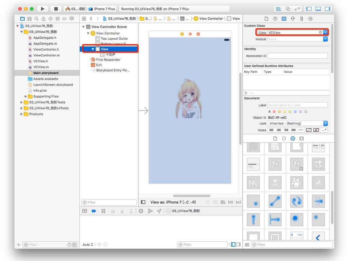Open the Assistant editor
The height and width of the screenshot is (261, 348).
288,9
